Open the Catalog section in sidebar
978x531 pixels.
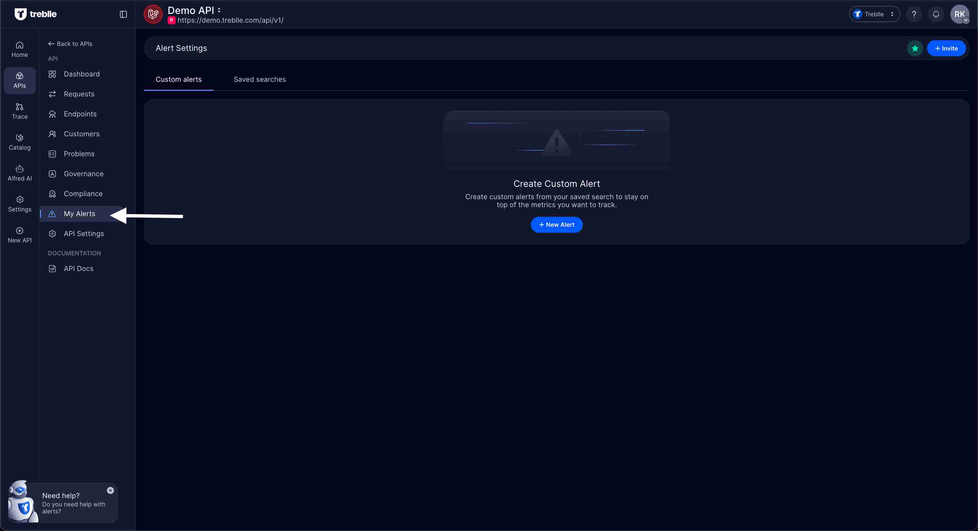click(19, 142)
